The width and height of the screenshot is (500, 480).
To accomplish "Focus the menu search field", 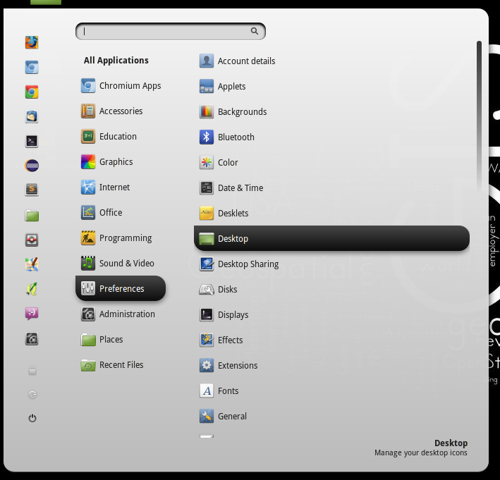I will click(171, 31).
